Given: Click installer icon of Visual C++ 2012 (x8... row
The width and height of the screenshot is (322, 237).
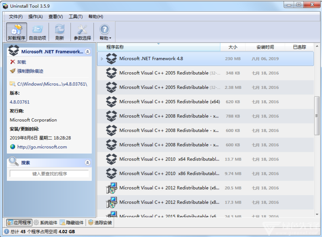Looking at the screenshot, I should tap(112, 202).
